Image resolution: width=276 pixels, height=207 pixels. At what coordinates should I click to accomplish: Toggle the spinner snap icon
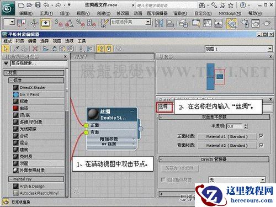pyautogui.click(x=92, y=23)
